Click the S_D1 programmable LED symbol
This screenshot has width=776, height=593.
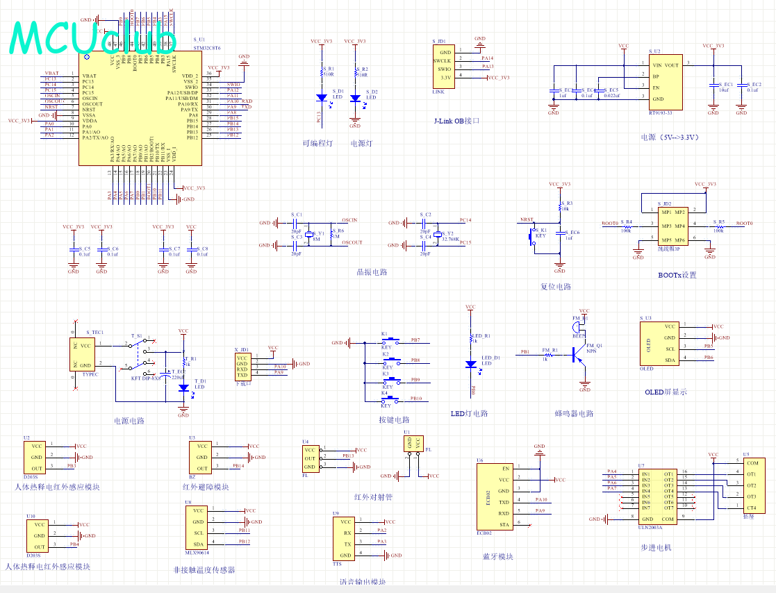point(322,98)
